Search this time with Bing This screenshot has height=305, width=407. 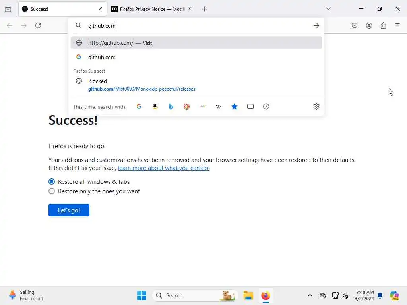coord(171,106)
